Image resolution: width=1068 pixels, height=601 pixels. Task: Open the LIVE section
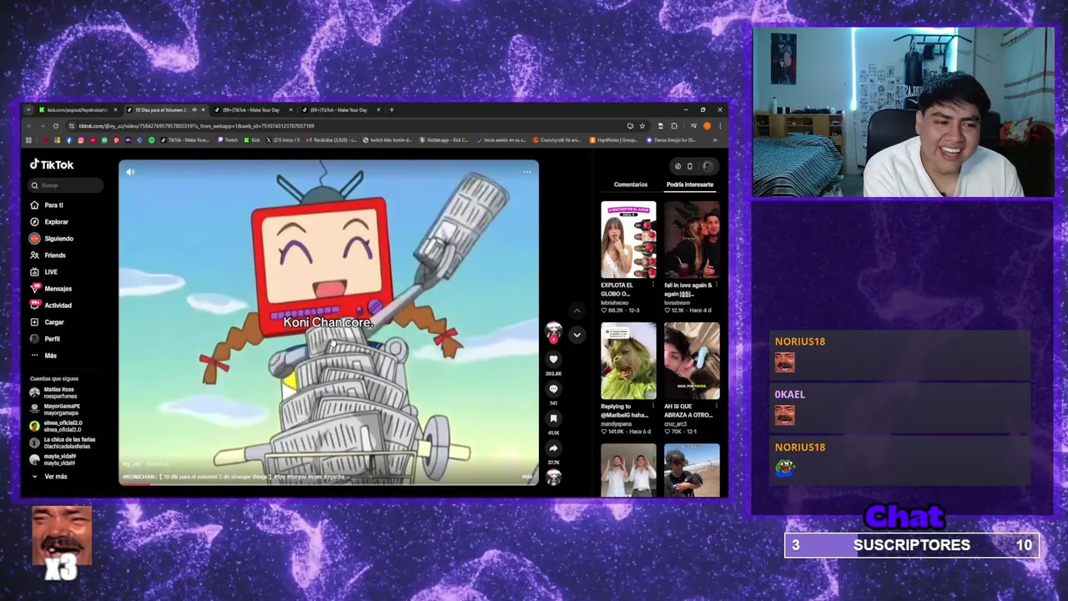44,272
